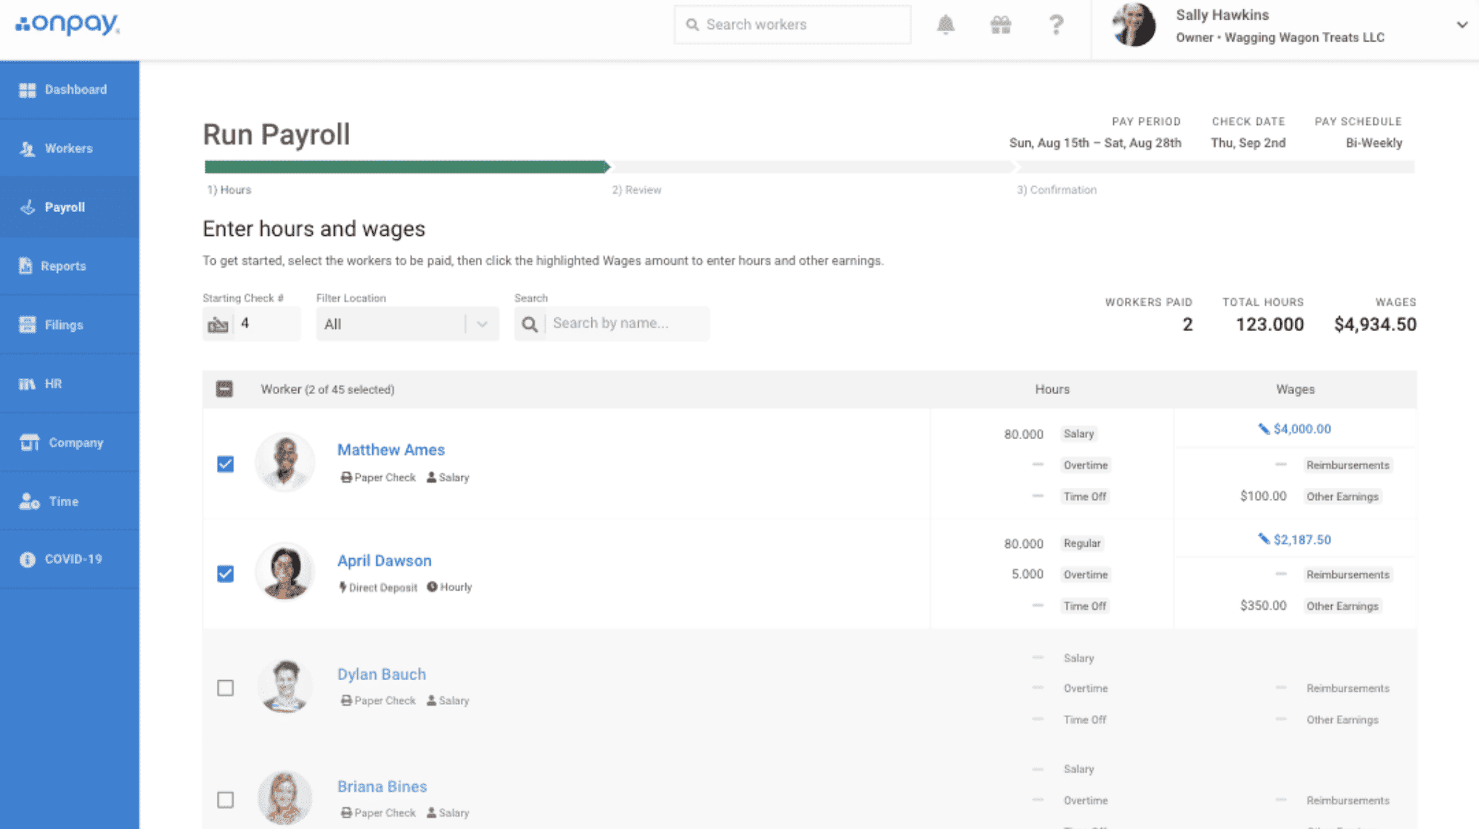Click the Search workers field
This screenshot has width=1479, height=829.
[792, 25]
